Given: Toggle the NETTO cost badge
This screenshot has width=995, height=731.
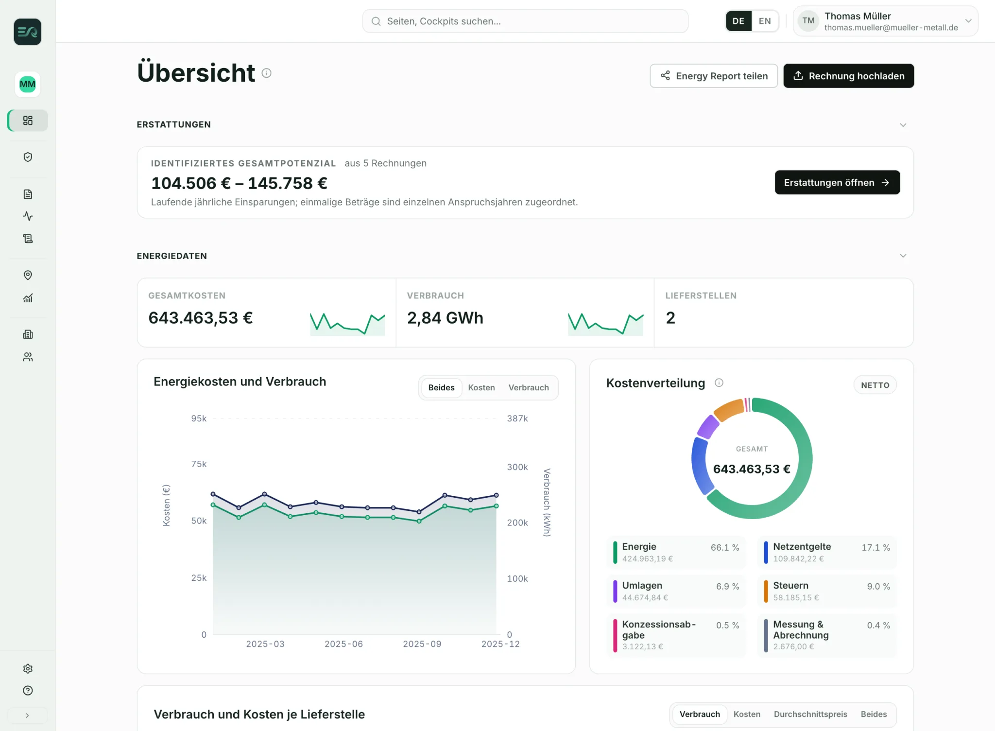Looking at the screenshot, I should pos(875,385).
